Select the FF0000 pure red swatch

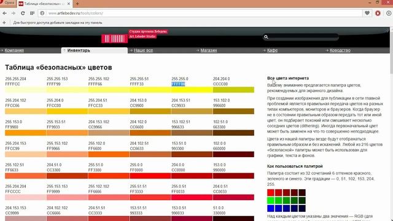click(x=150, y=176)
